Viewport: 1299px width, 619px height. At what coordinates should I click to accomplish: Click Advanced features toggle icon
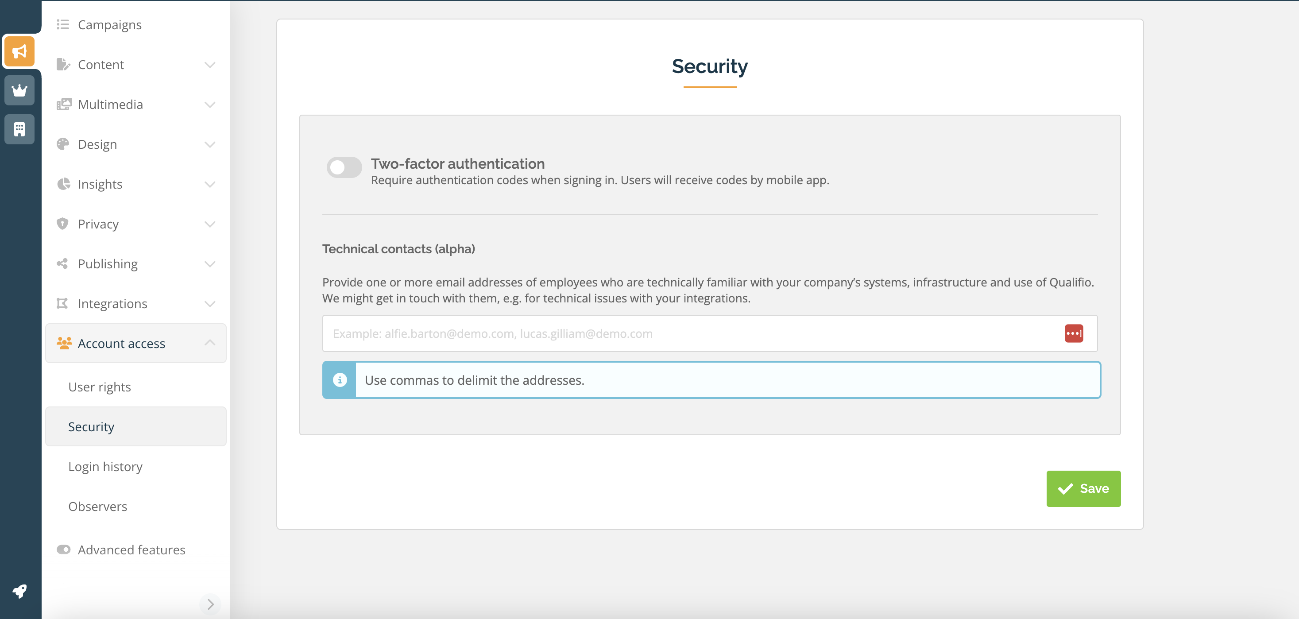64,549
